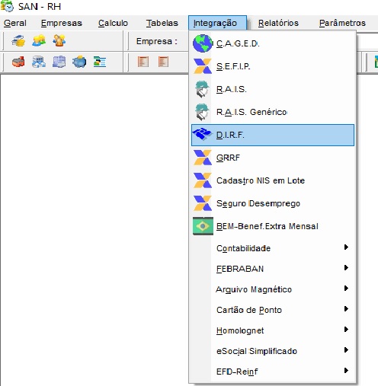Expand the eSocial Simplificado submenu arrow
The image size is (378, 386).
click(x=346, y=349)
